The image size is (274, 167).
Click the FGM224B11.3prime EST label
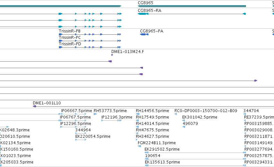click(x=157, y=143)
